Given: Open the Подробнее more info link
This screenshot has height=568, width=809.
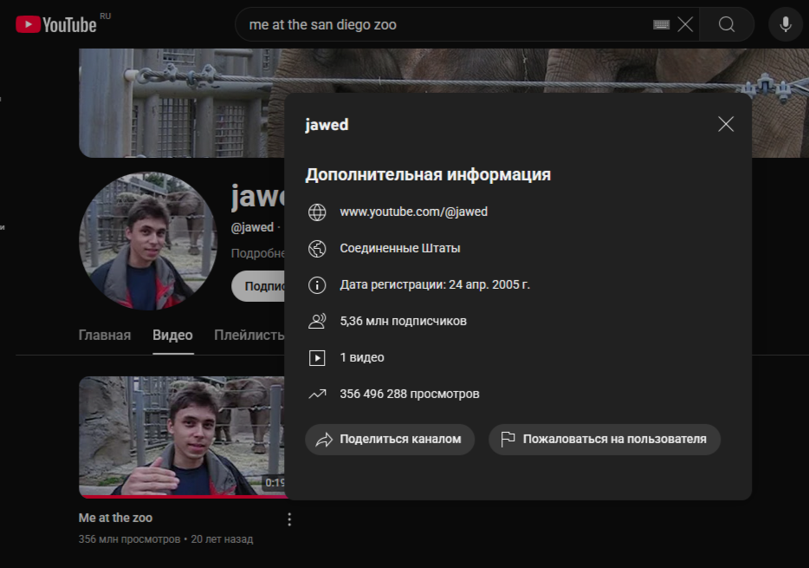Looking at the screenshot, I should tap(257, 253).
